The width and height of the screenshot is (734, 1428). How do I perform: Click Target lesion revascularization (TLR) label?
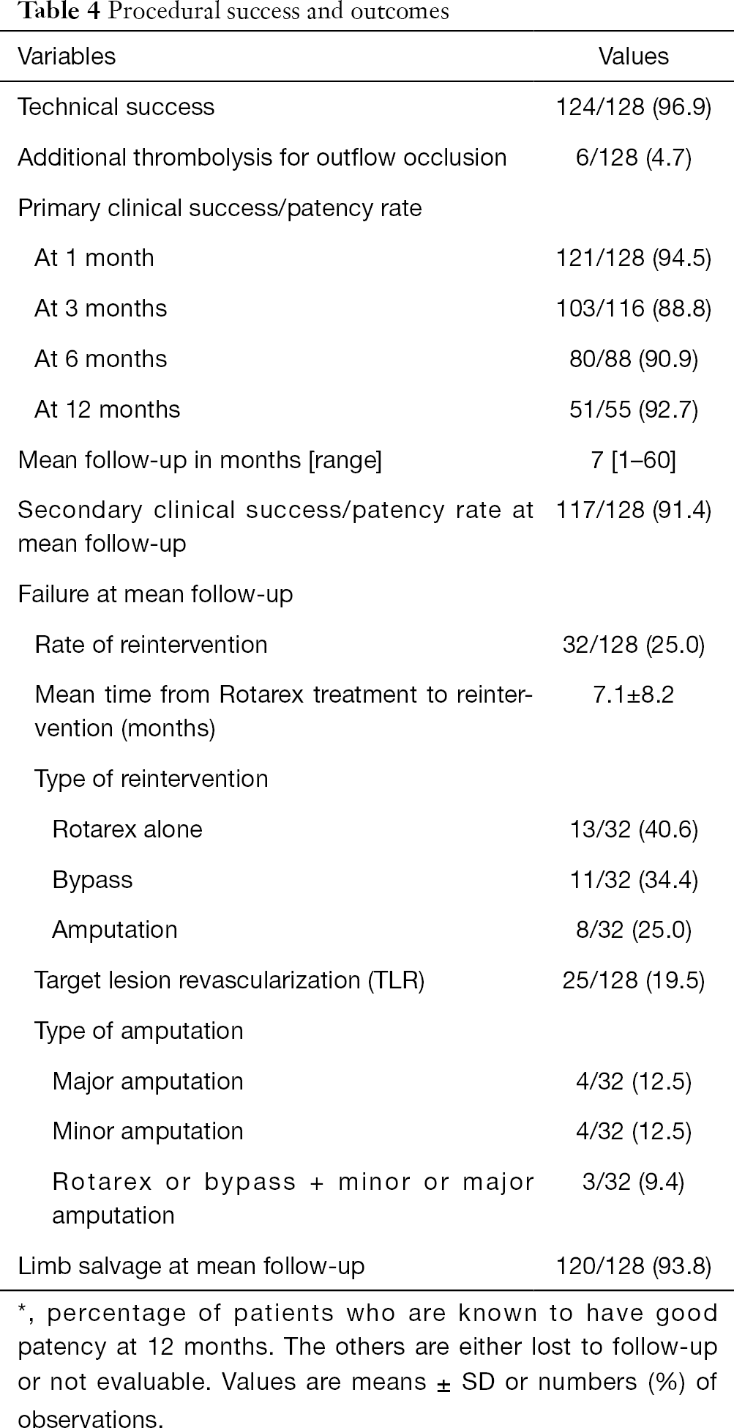coord(230,980)
